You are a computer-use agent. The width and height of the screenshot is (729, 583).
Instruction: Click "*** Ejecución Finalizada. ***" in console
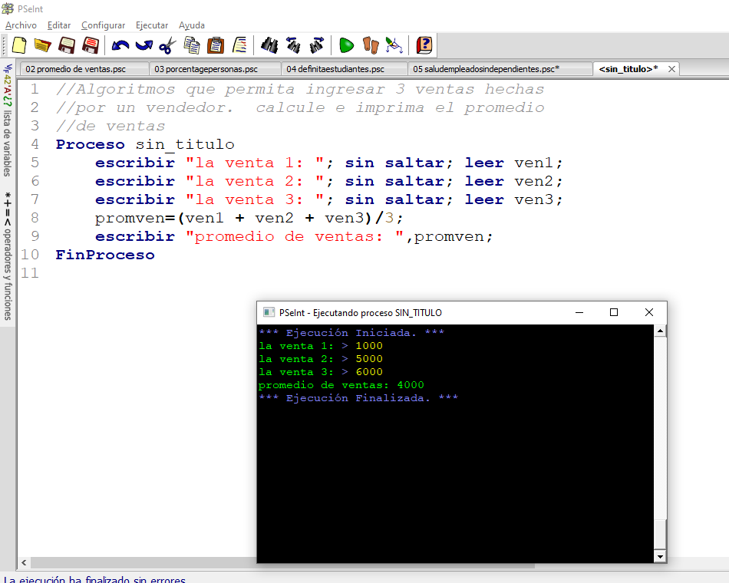(358, 398)
